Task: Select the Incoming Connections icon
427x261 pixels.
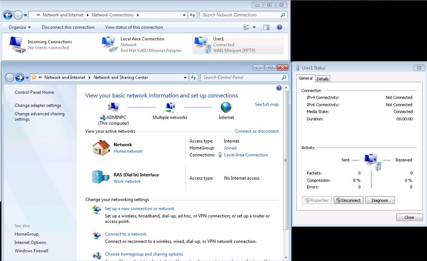Action: click(17, 45)
